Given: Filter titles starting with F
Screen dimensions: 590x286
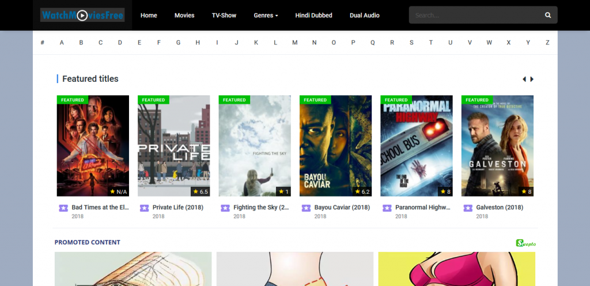Looking at the screenshot, I should pos(159,43).
